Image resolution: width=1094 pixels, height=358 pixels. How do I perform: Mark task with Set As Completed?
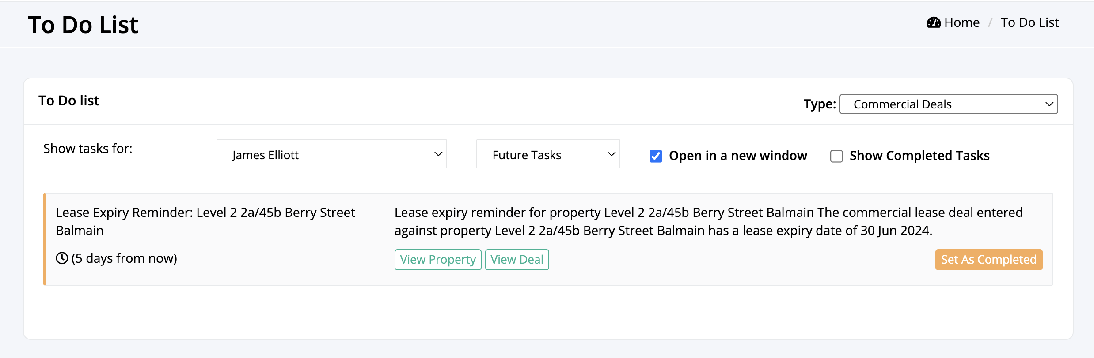coord(989,260)
